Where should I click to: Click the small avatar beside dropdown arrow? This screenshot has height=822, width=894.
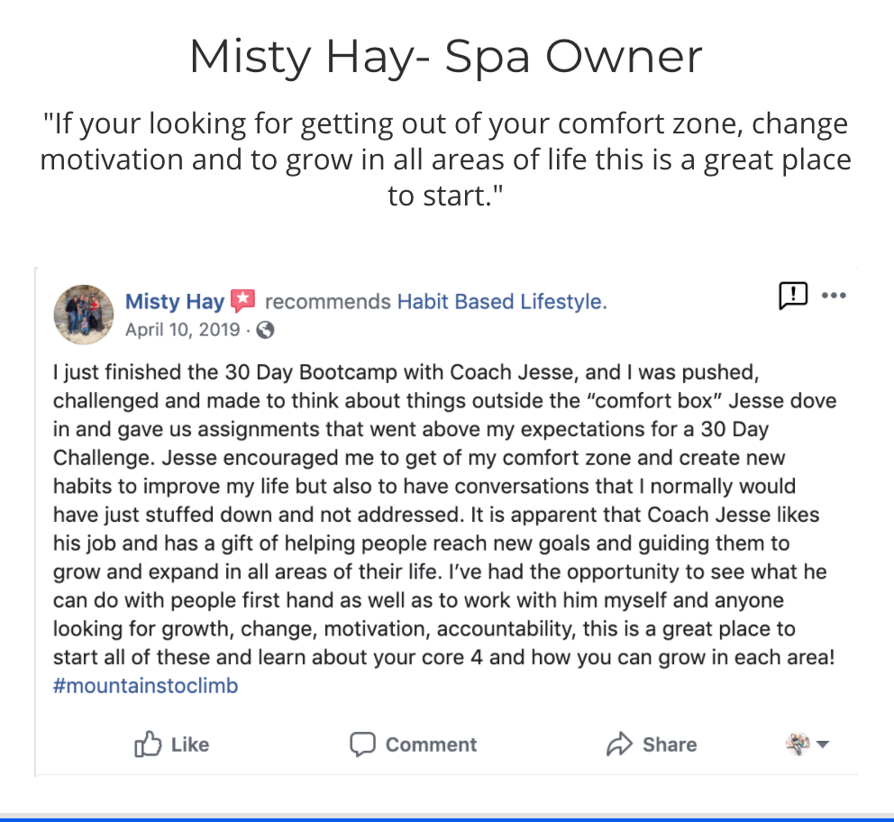tap(798, 744)
